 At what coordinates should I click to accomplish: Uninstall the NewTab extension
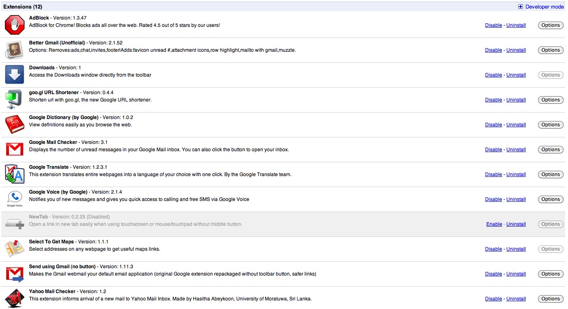(516, 224)
